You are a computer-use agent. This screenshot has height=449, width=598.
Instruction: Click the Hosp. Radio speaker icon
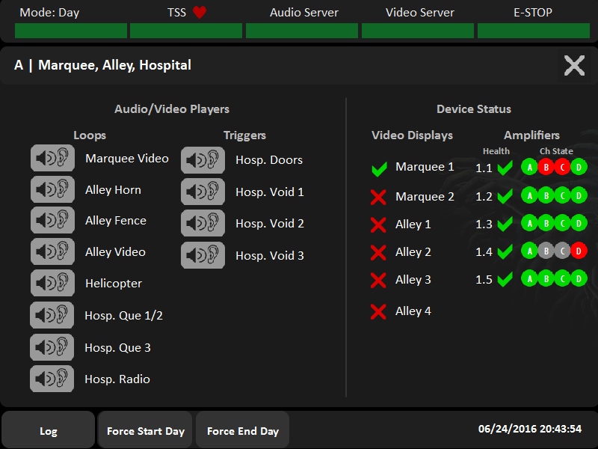pyautogui.click(x=52, y=379)
